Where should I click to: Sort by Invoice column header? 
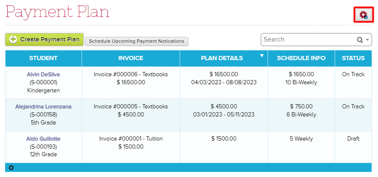click(x=131, y=58)
